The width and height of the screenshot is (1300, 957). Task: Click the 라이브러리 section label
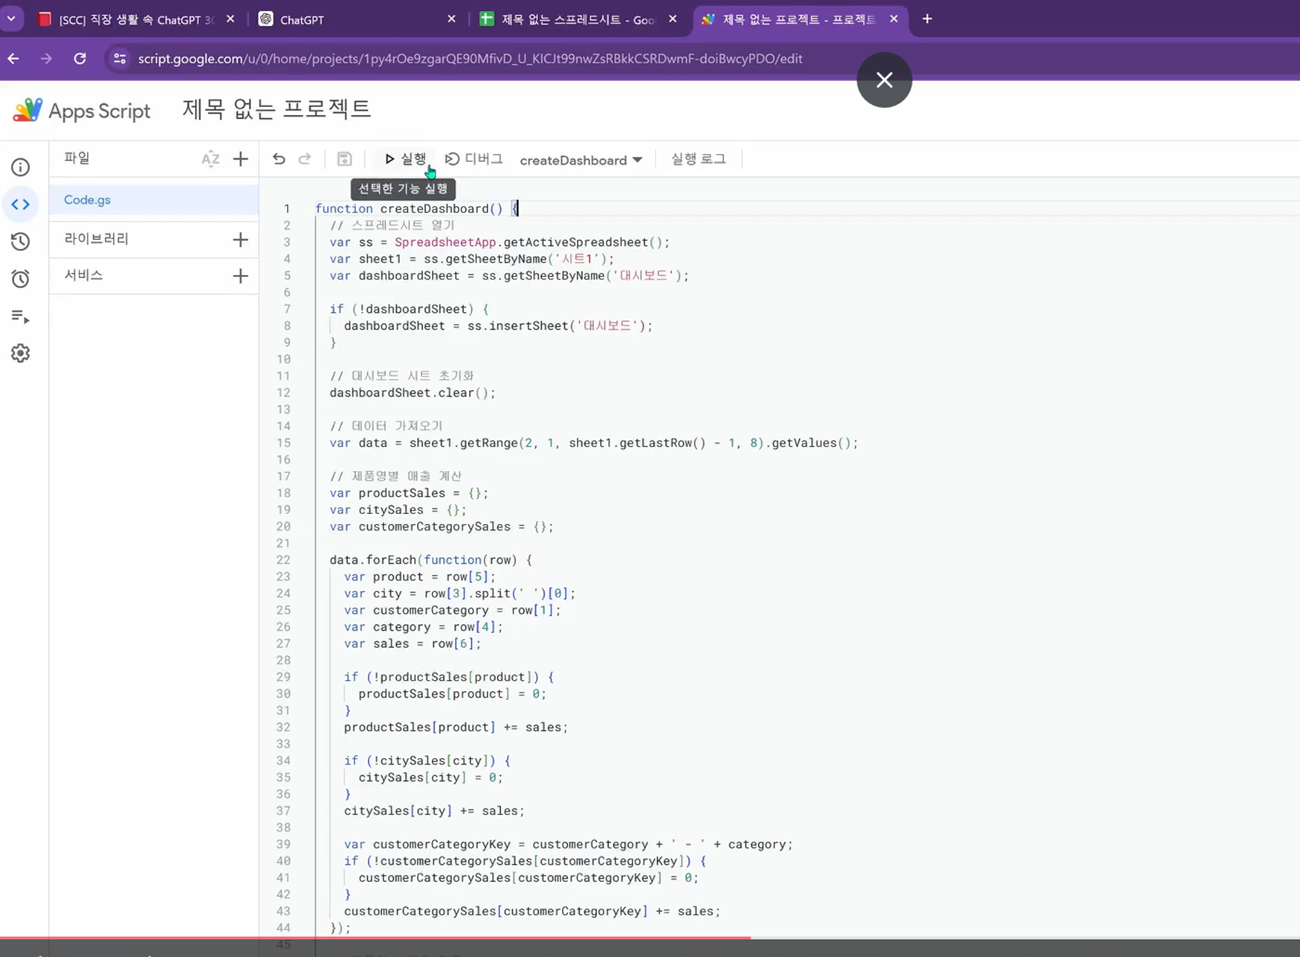click(97, 239)
